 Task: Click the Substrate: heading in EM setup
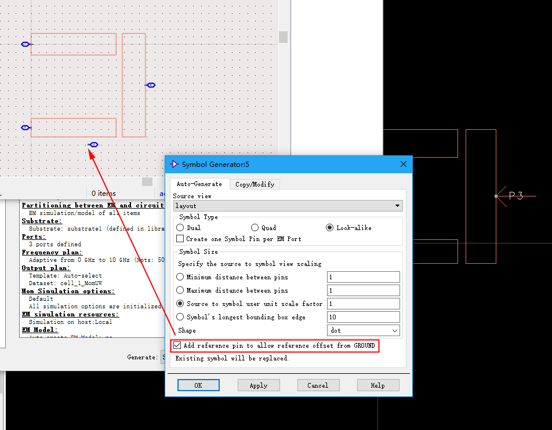[42, 221]
